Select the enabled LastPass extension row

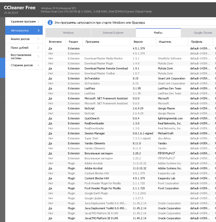[x=90, y=88]
